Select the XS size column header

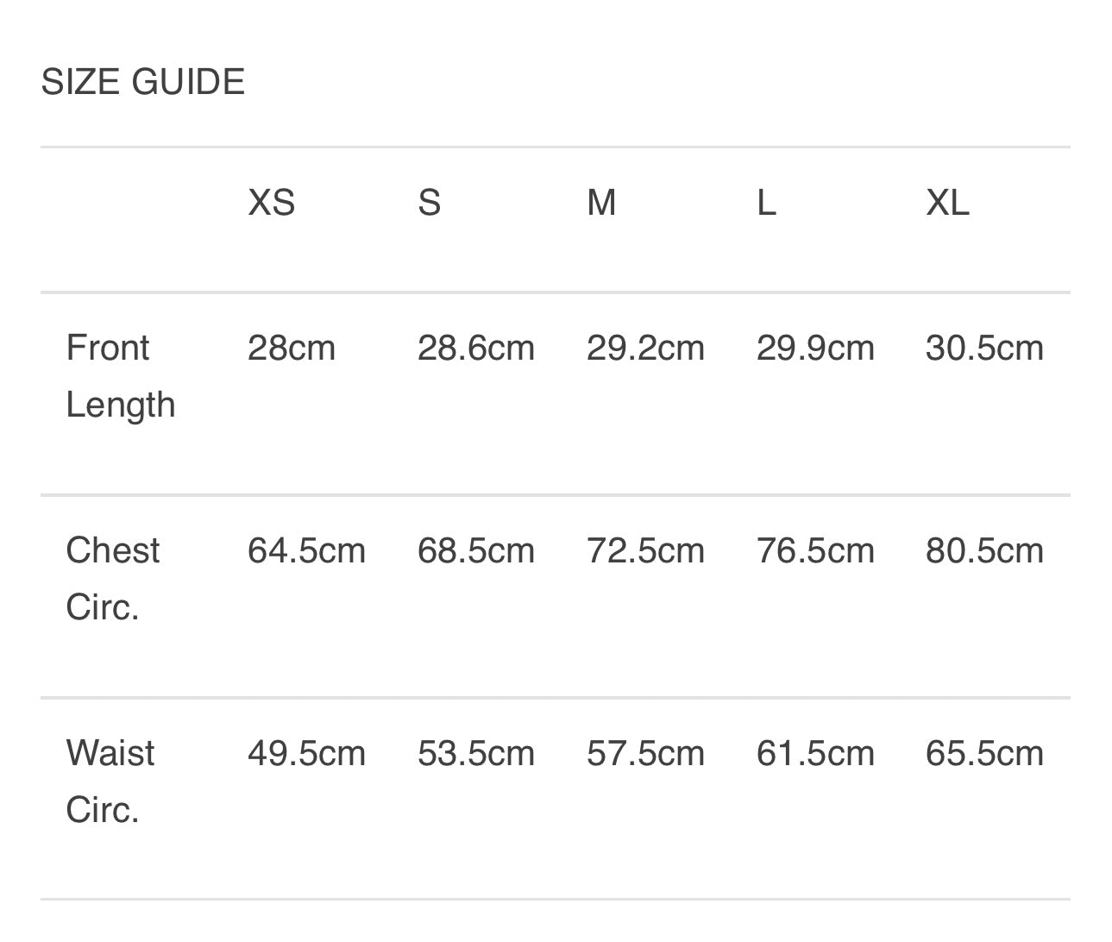[271, 203]
